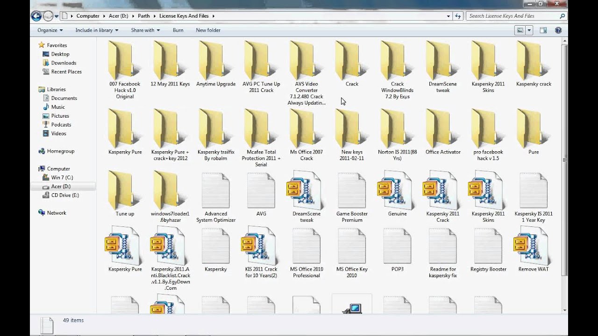Image resolution: width=598 pixels, height=336 pixels.
Task: Select the Office Activator folder
Action: click(443, 131)
